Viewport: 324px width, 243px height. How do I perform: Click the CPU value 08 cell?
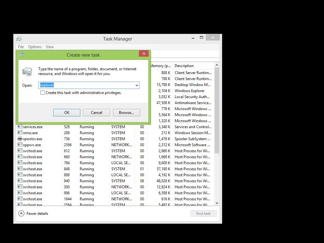click(142, 181)
